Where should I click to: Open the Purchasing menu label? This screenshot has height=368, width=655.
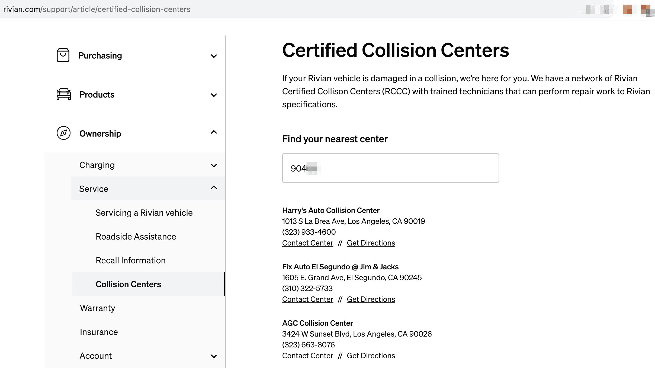click(x=100, y=56)
